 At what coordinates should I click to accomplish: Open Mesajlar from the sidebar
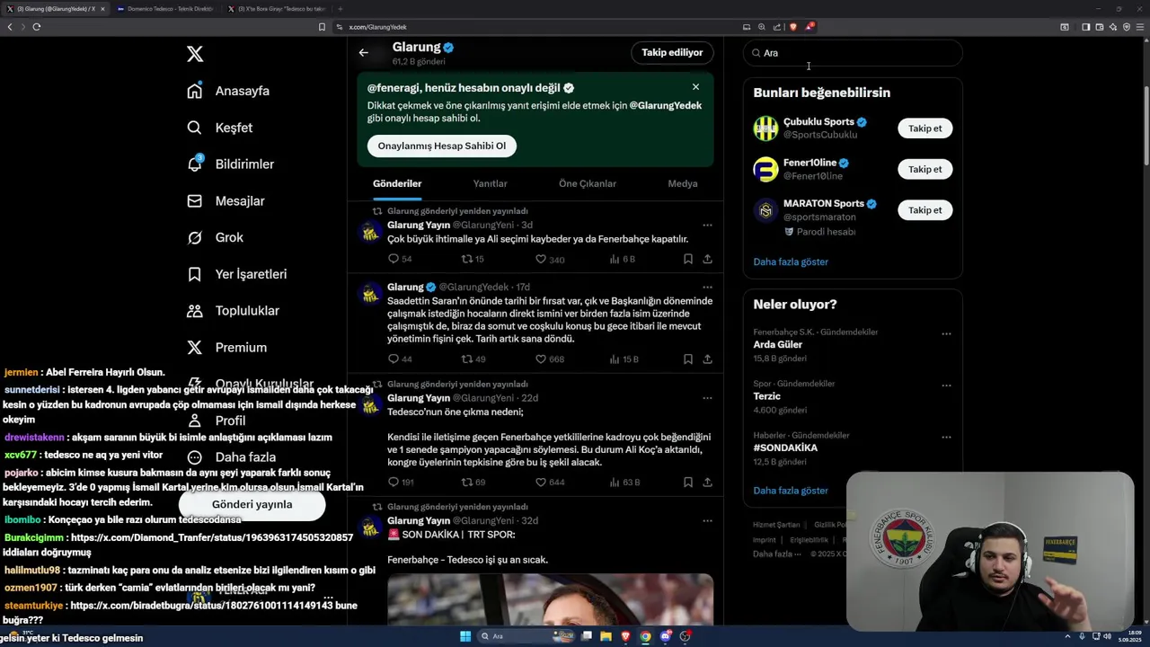226,201
